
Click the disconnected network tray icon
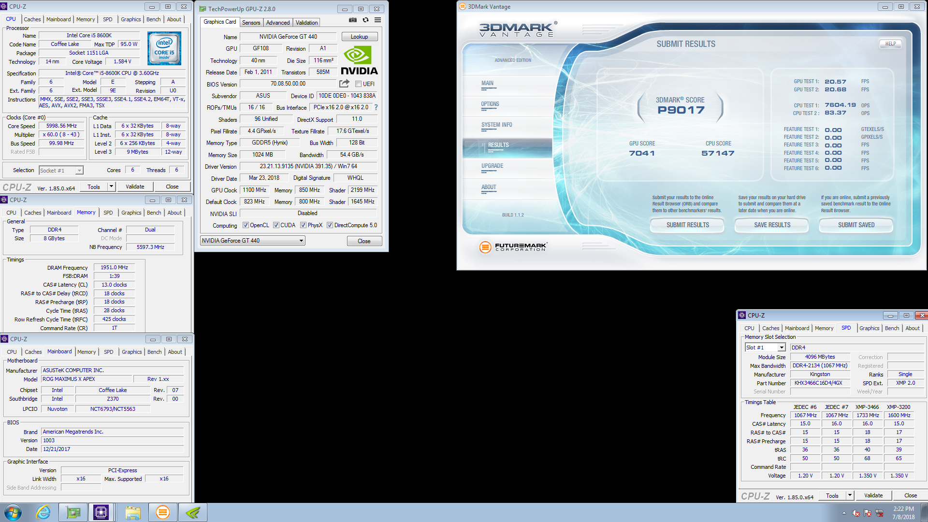[879, 513]
